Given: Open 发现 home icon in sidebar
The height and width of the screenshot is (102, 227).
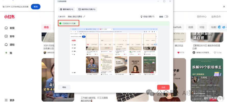Looking at the screenshot, I should pyautogui.click(x=6, y=28).
